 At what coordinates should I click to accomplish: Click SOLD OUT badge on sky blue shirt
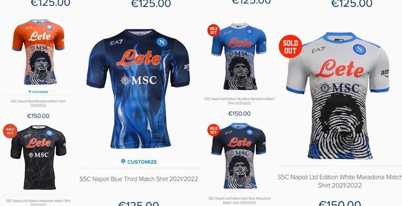tap(213, 30)
